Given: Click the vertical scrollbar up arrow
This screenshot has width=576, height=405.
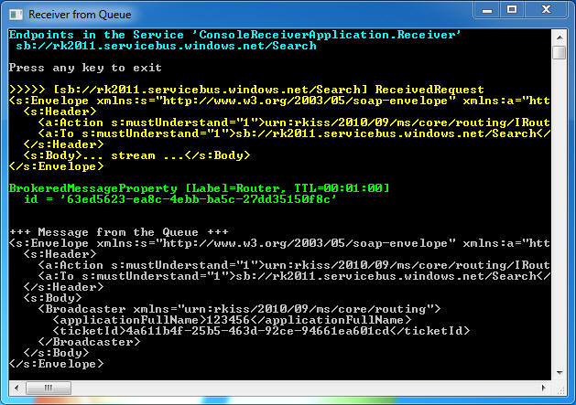Looking at the screenshot, I should tap(560, 37).
